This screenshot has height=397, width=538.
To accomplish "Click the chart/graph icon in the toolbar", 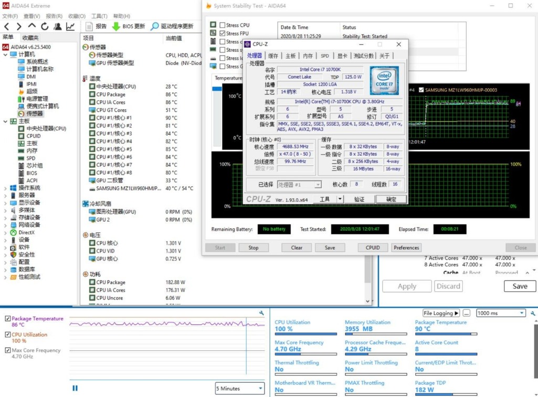I will [x=69, y=25].
